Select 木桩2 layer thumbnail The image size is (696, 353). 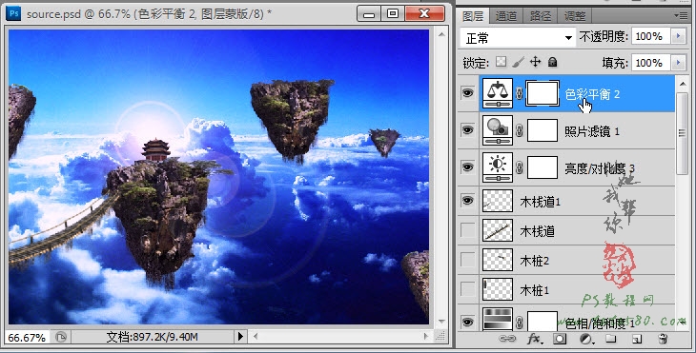tap(498, 260)
